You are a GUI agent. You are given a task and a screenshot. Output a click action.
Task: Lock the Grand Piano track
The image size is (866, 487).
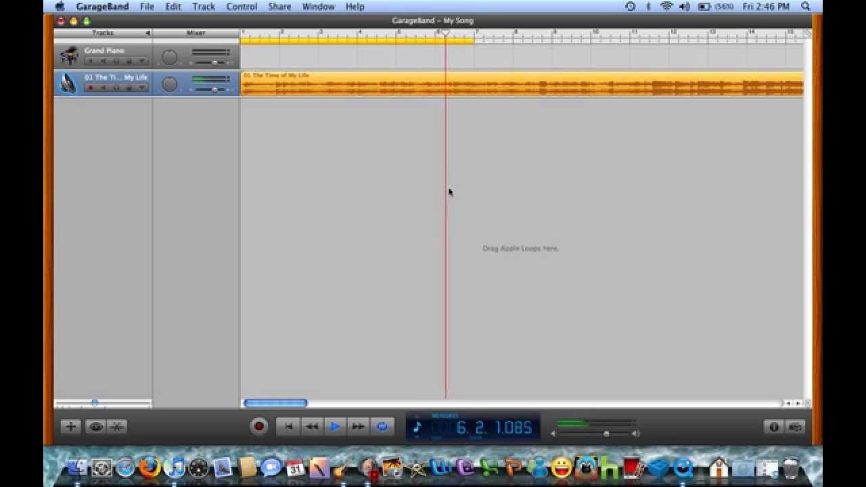[x=128, y=62]
